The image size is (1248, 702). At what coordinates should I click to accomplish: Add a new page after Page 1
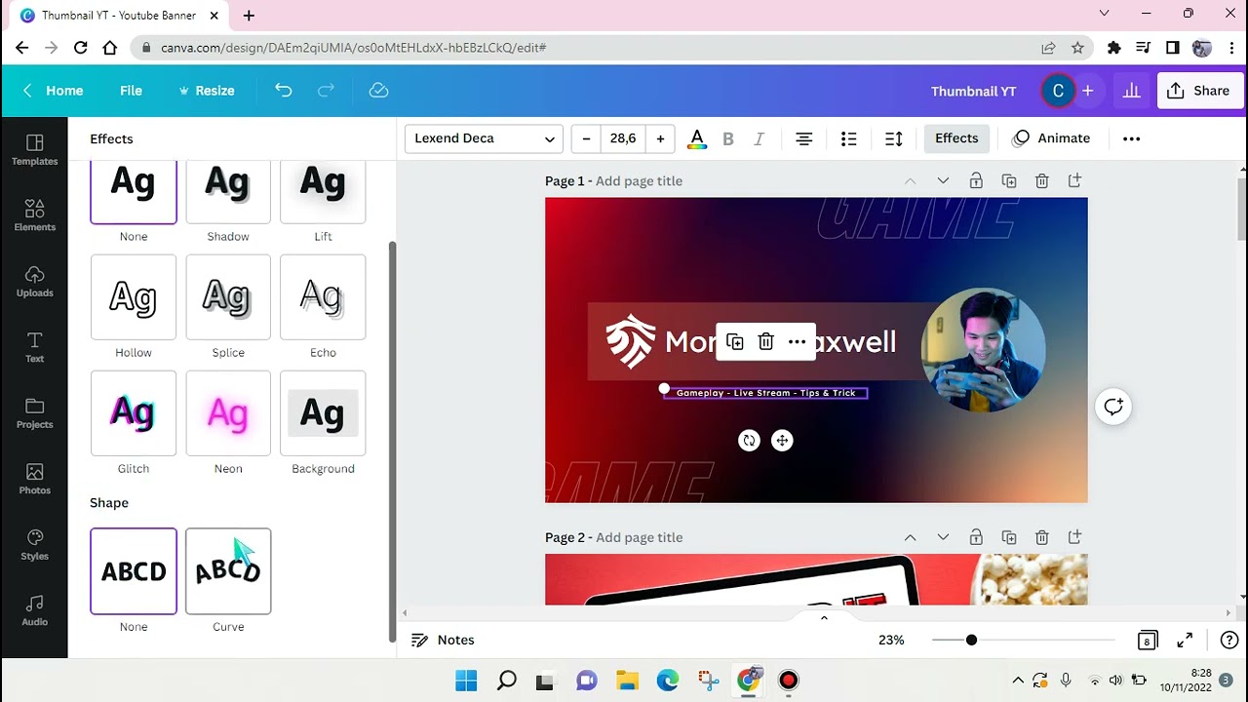pos(1074,180)
